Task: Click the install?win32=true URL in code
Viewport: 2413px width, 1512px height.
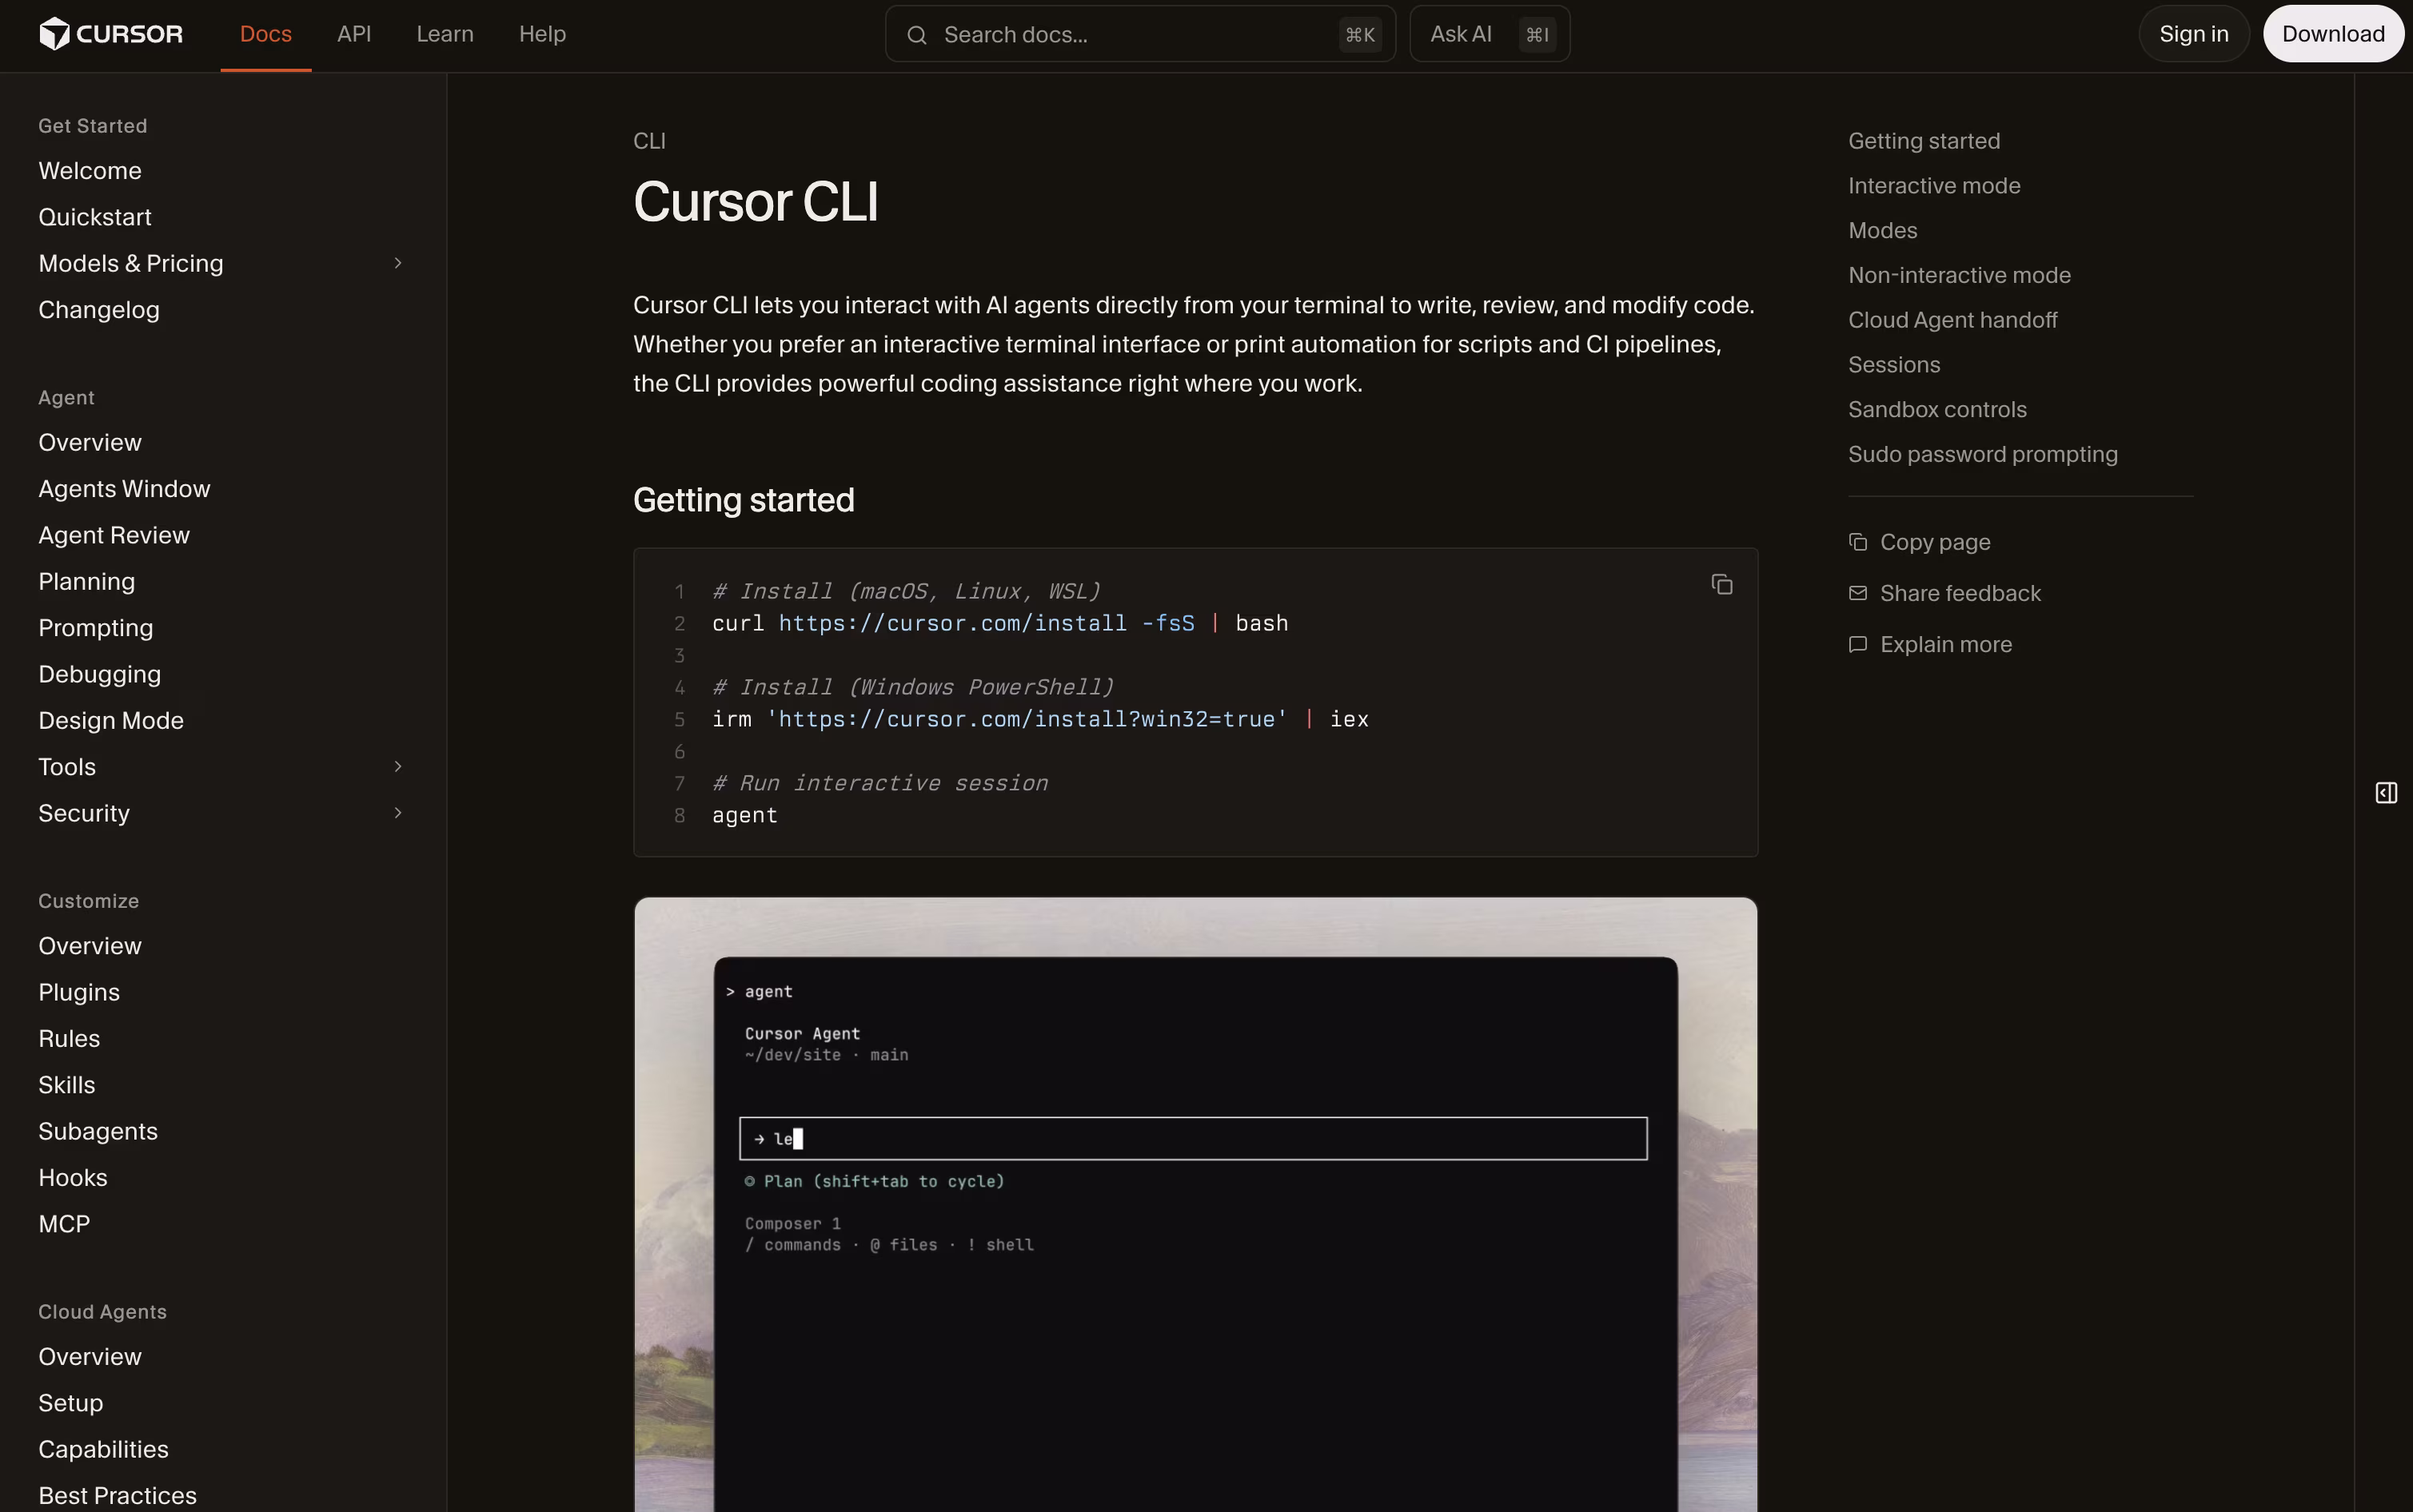Action: [x=1027, y=719]
